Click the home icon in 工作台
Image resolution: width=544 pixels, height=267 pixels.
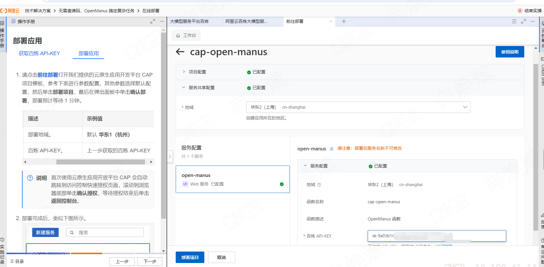pyautogui.click(x=178, y=36)
